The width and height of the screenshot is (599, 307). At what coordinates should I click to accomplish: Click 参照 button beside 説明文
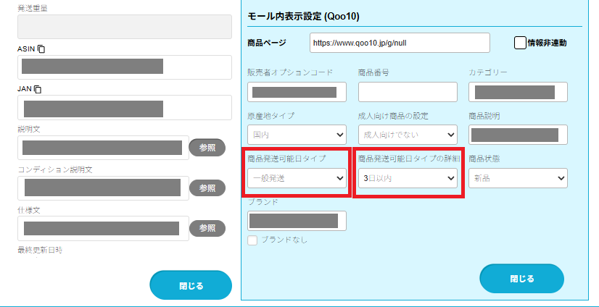pos(207,147)
